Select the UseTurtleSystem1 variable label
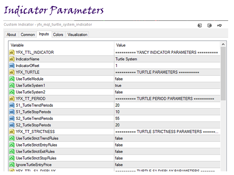 (x=30, y=85)
